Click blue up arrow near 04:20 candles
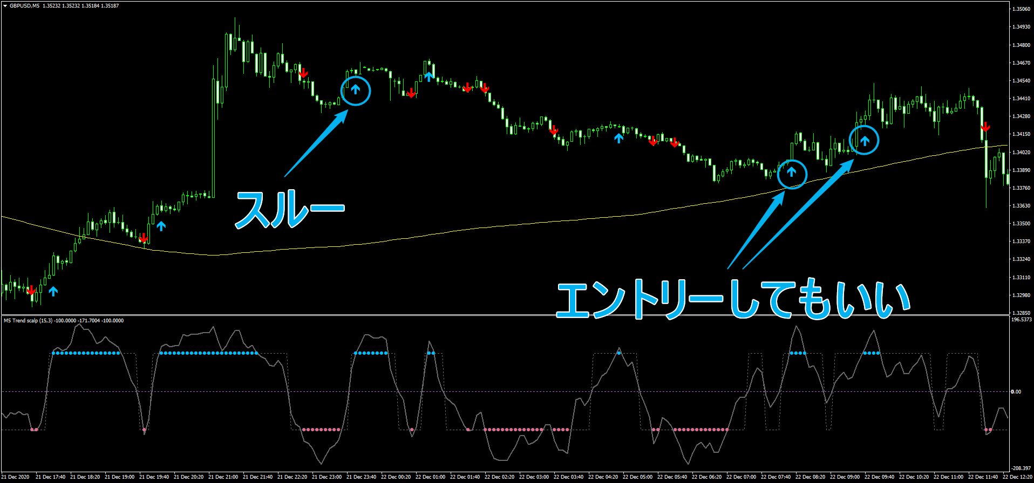Image resolution: width=1034 pixels, height=483 pixels. pyautogui.click(x=618, y=139)
